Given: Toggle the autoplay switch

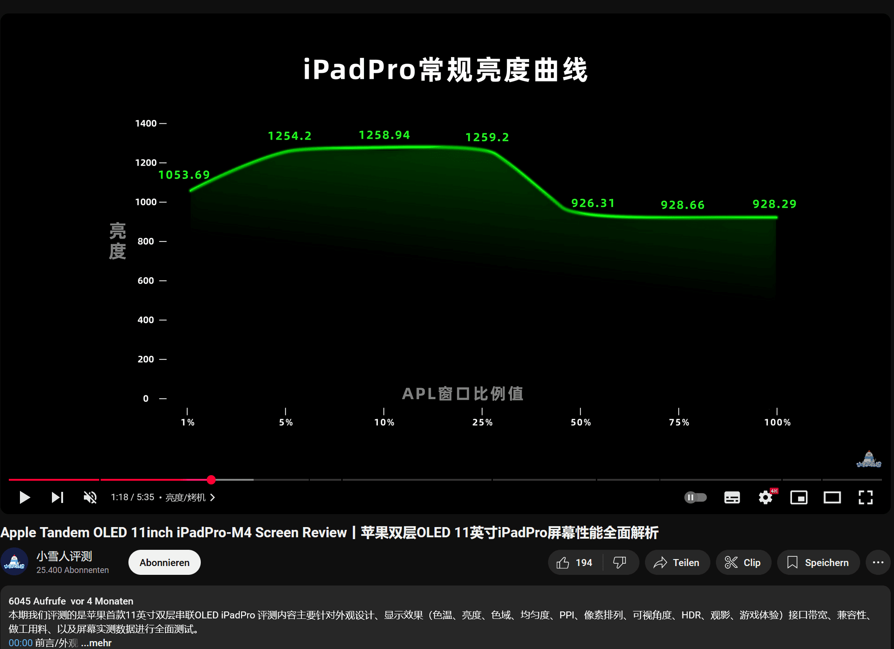Looking at the screenshot, I should [x=696, y=497].
